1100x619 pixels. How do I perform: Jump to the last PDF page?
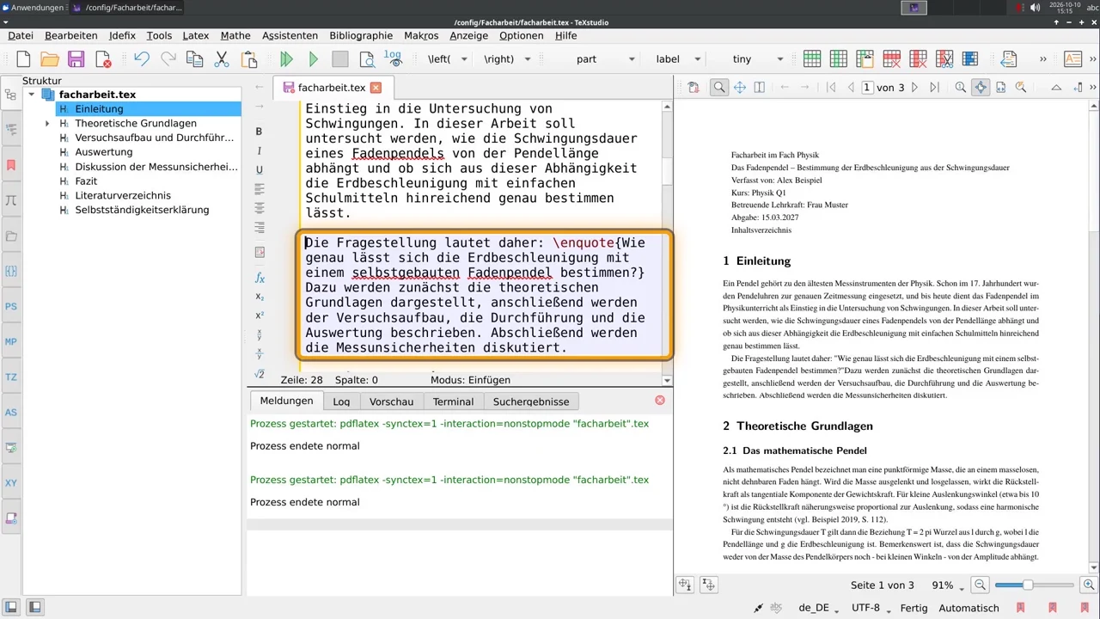[935, 87]
